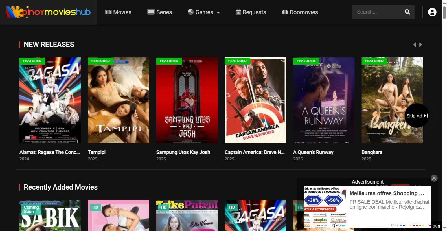Show previous new releases with left arrow
Viewport: 447px width, 231px height.
pos(415,45)
